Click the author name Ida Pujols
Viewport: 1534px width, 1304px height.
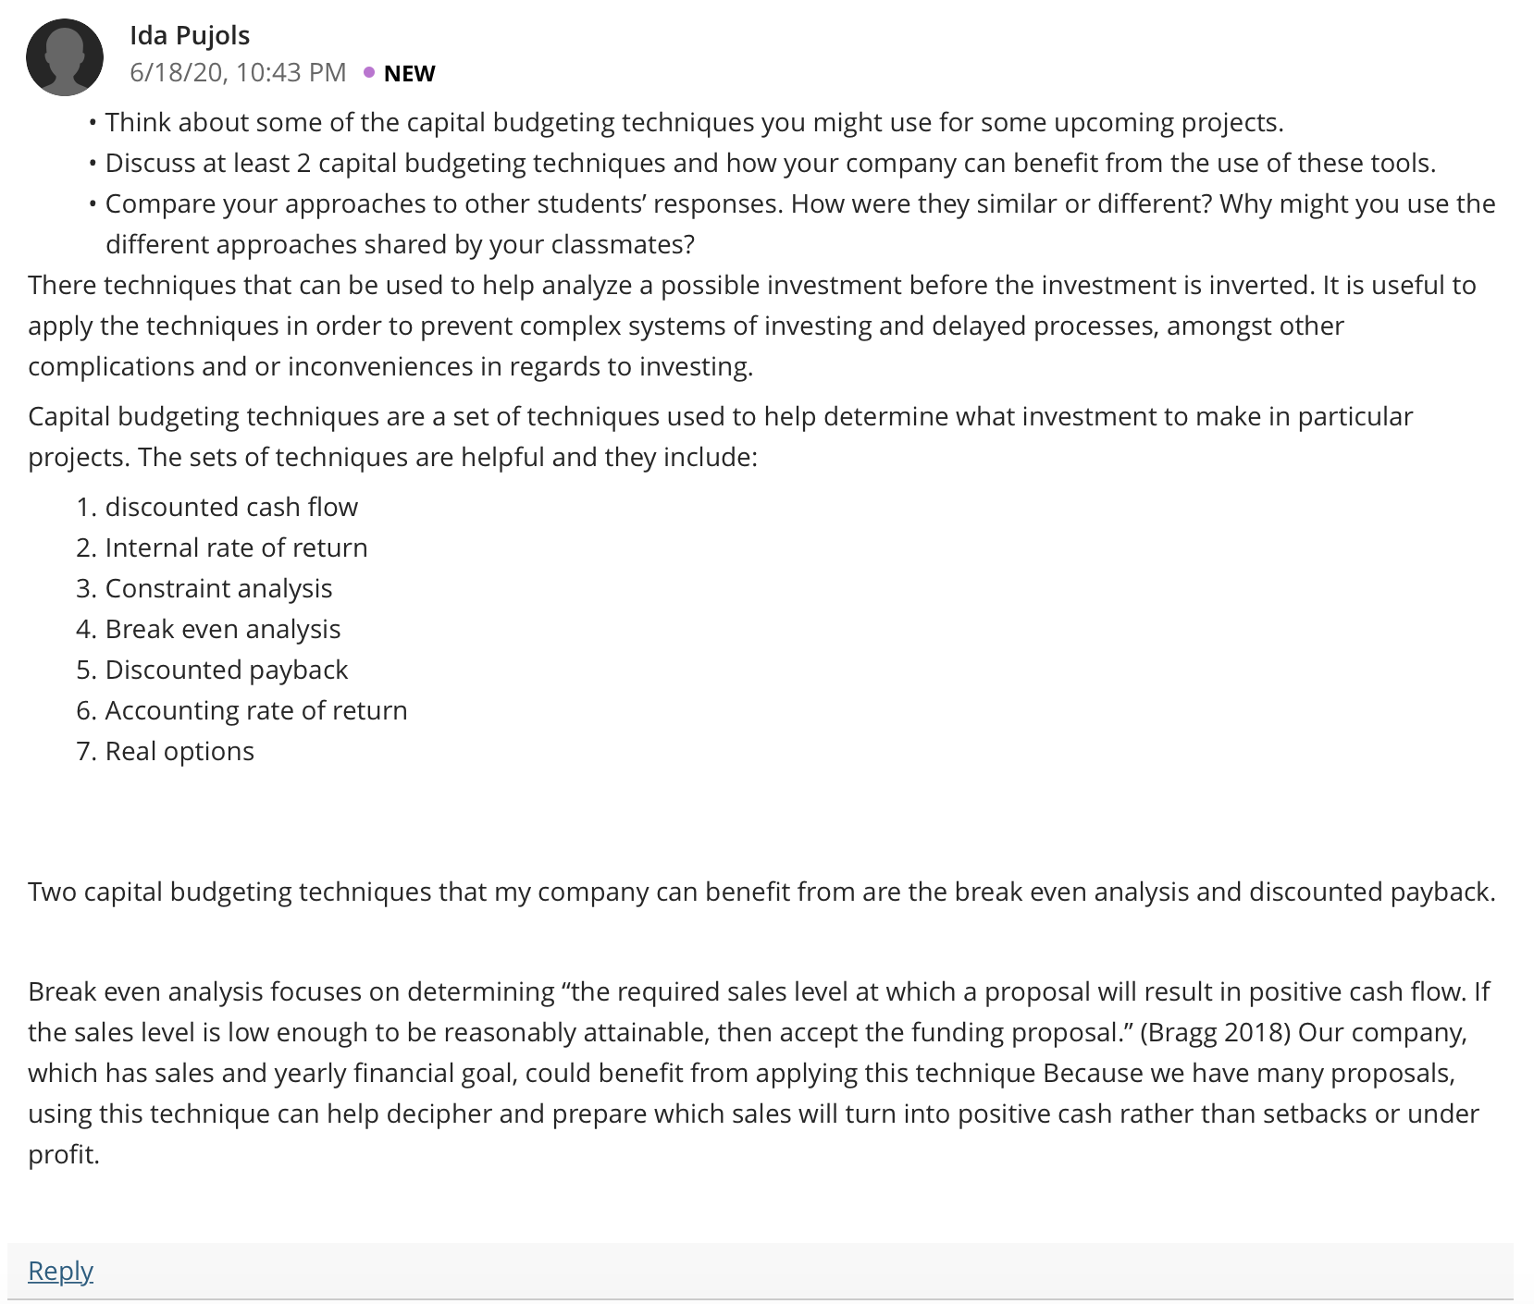190,35
